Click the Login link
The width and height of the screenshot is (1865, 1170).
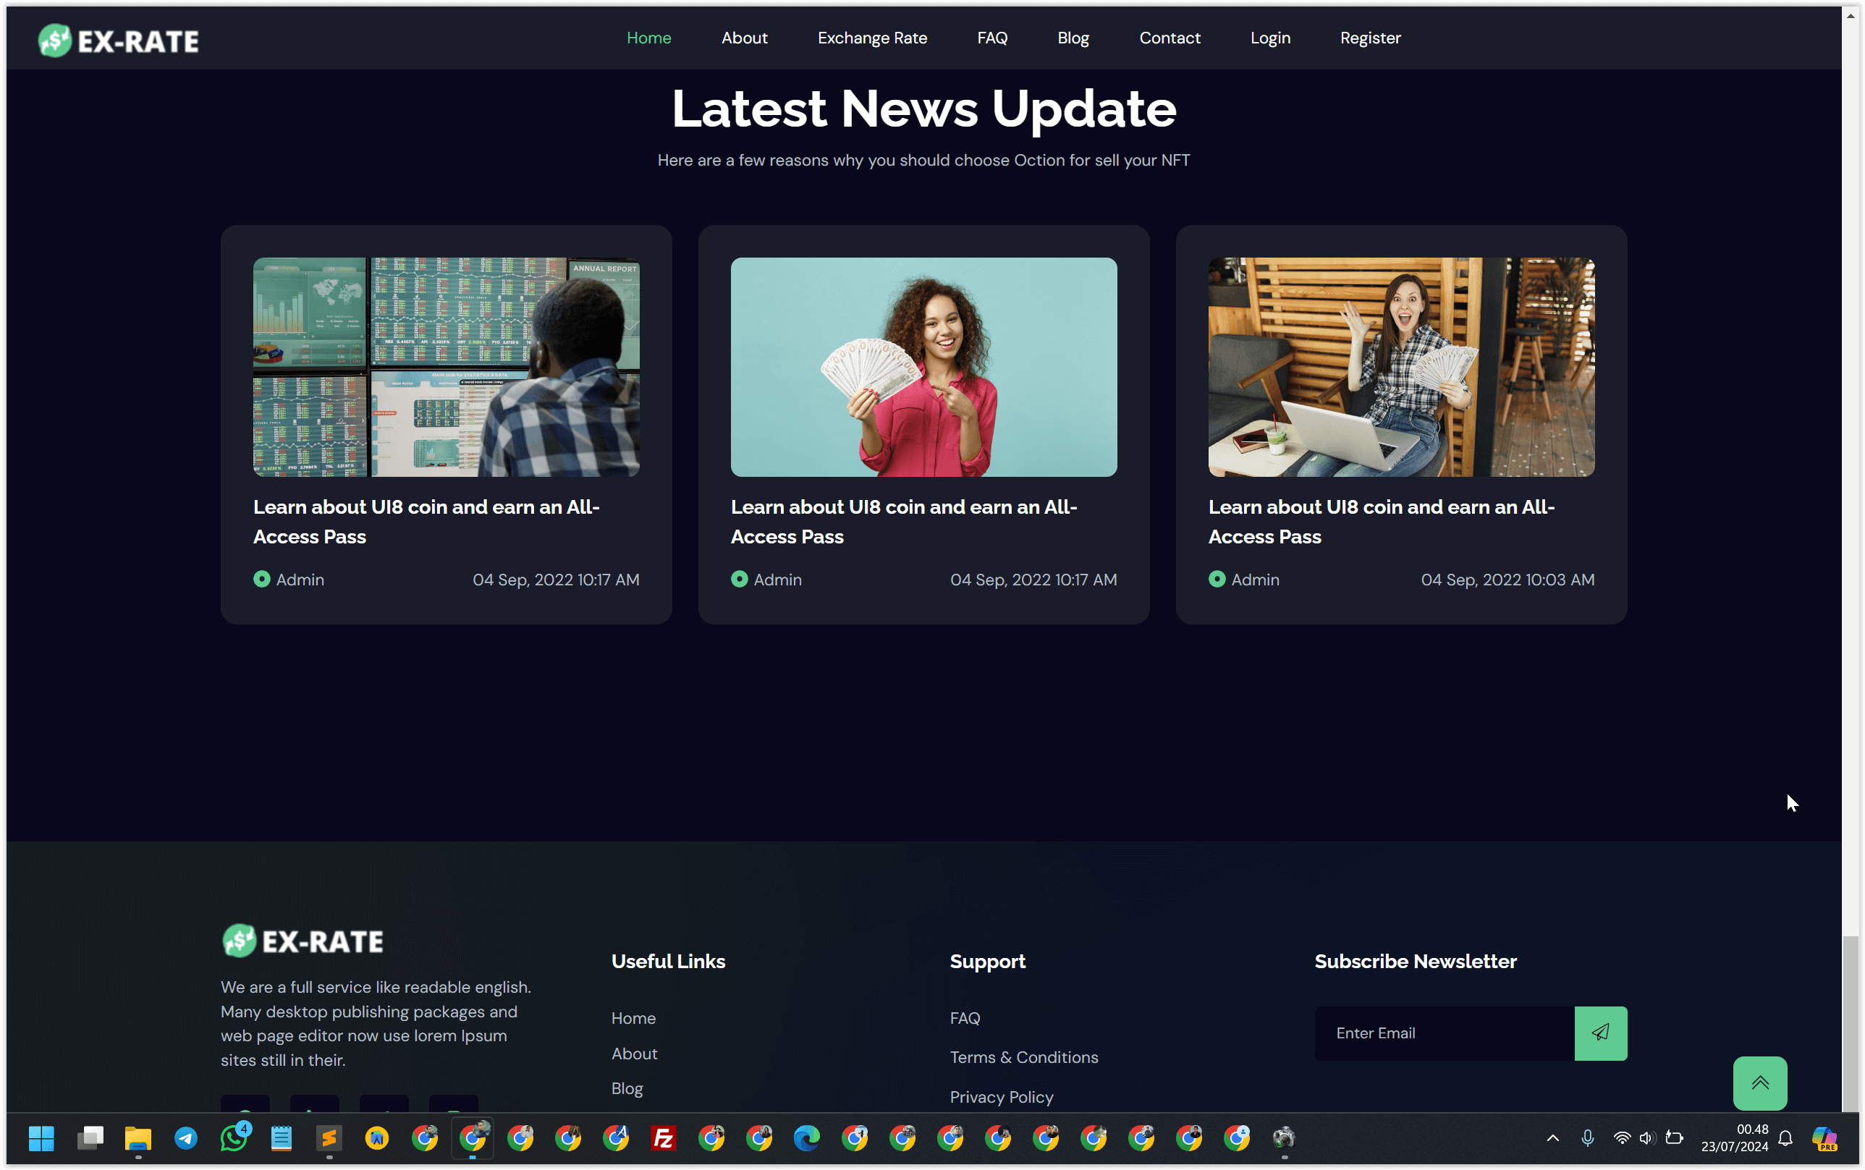click(1271, 37)
